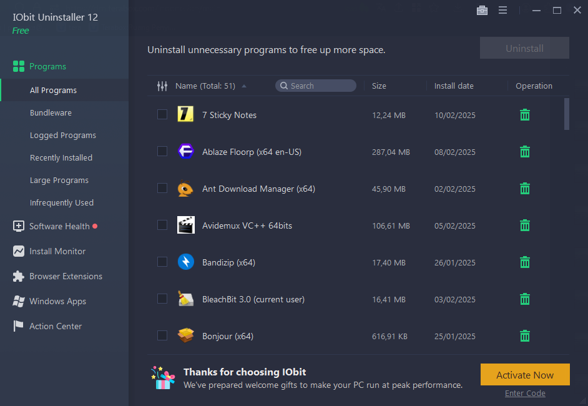The height and width of the screenshot is (406, 588).
Task: Click the Ablaze Floorp program icon
Action: [x=185, y=152]
